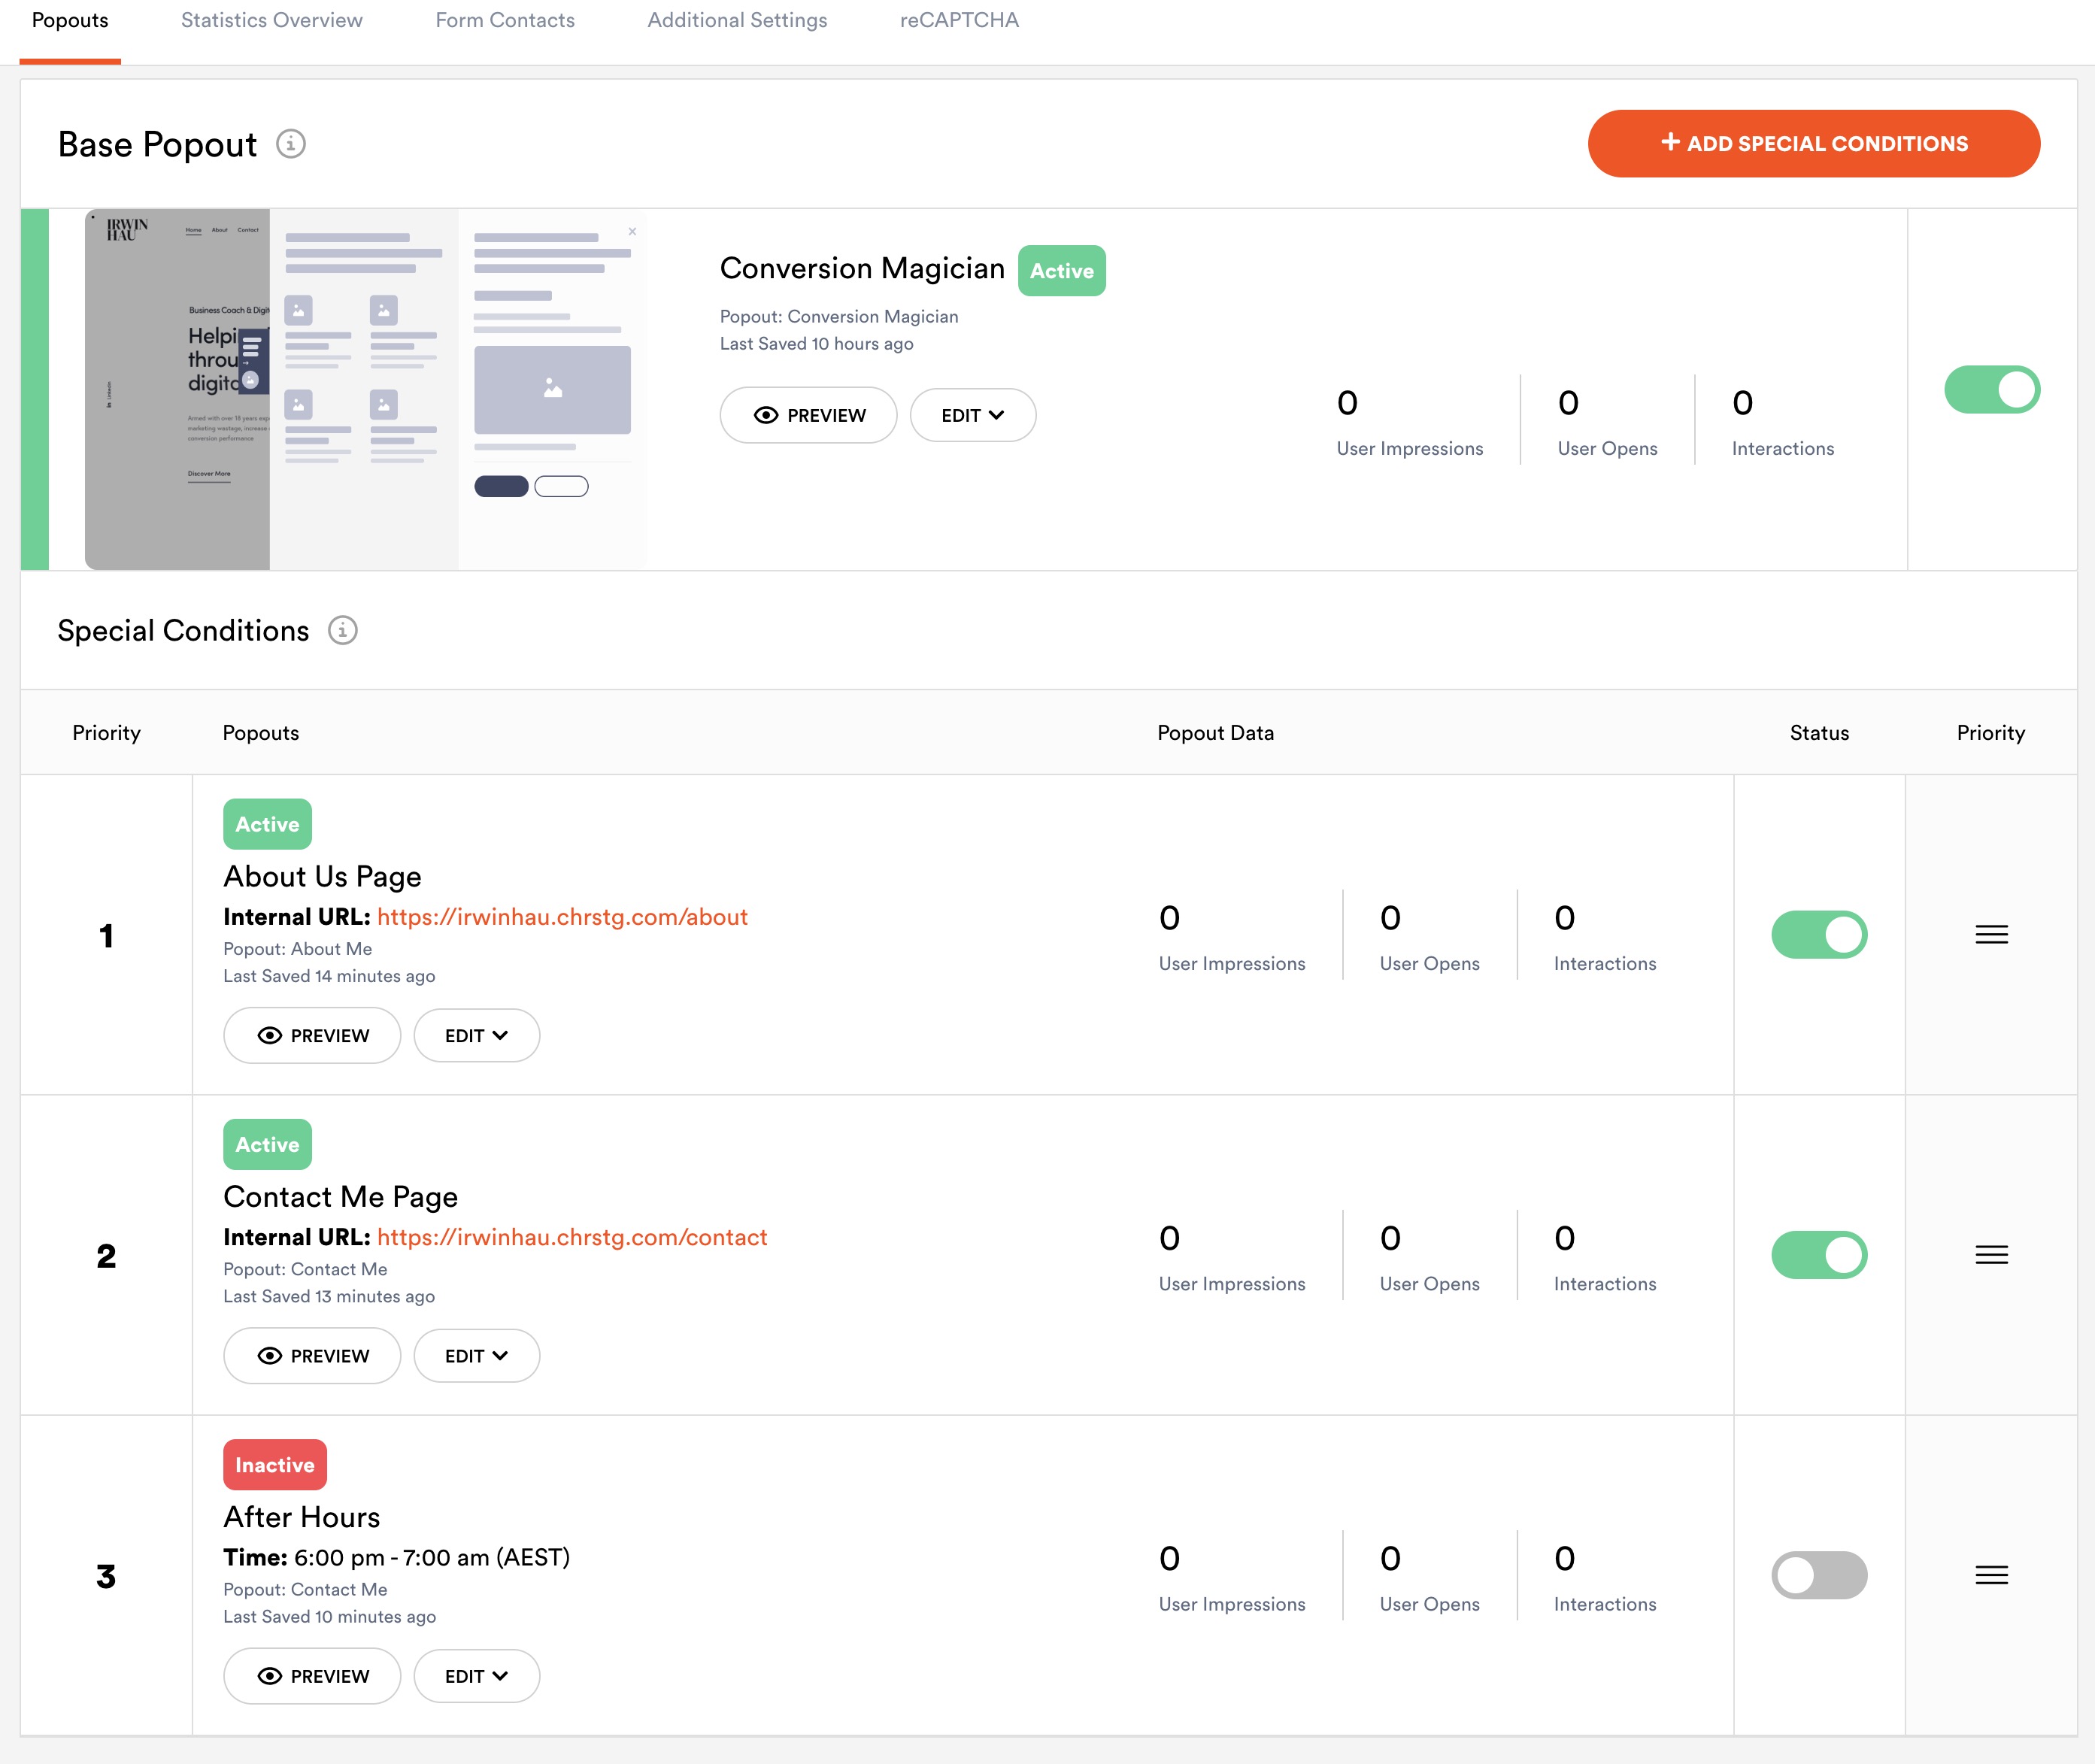Image resolution: width=2095 pixels, height=1764 pixels.
Task: Click the drag handle for Contact Me Page
Action: click(x=1991, y=1255)
